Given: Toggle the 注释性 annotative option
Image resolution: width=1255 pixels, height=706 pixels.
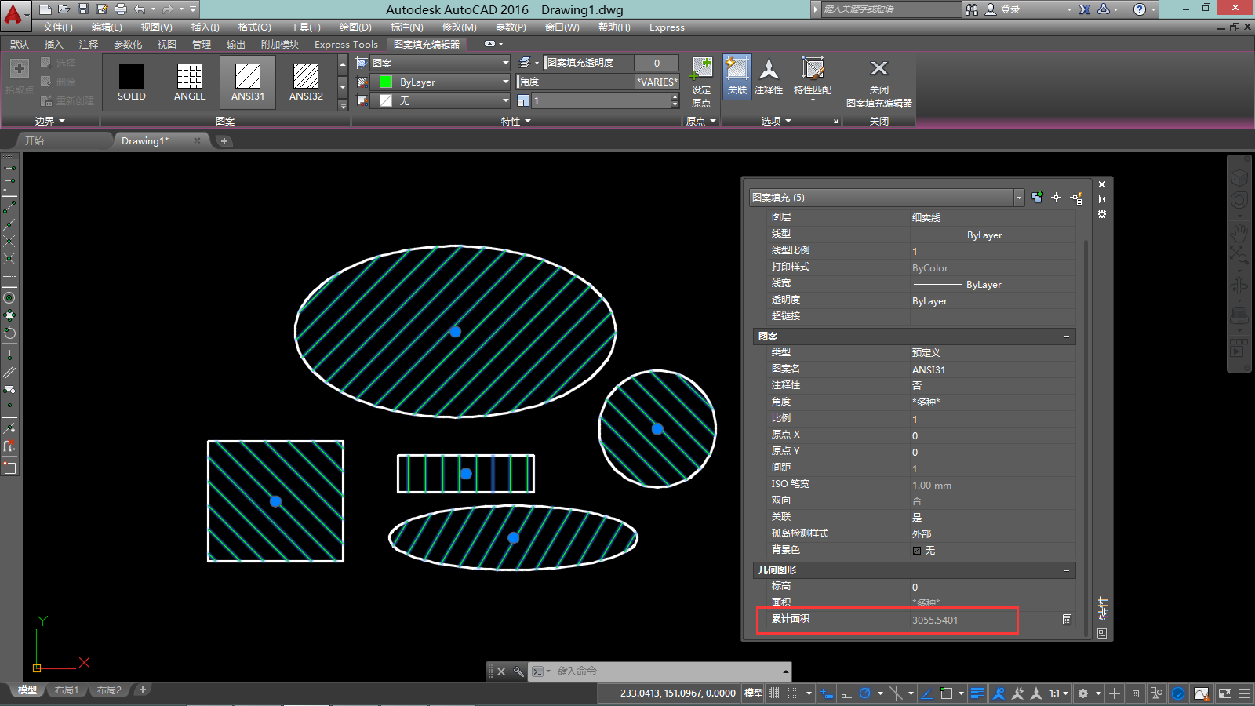Looking at the screenshot, I should 769,76.
